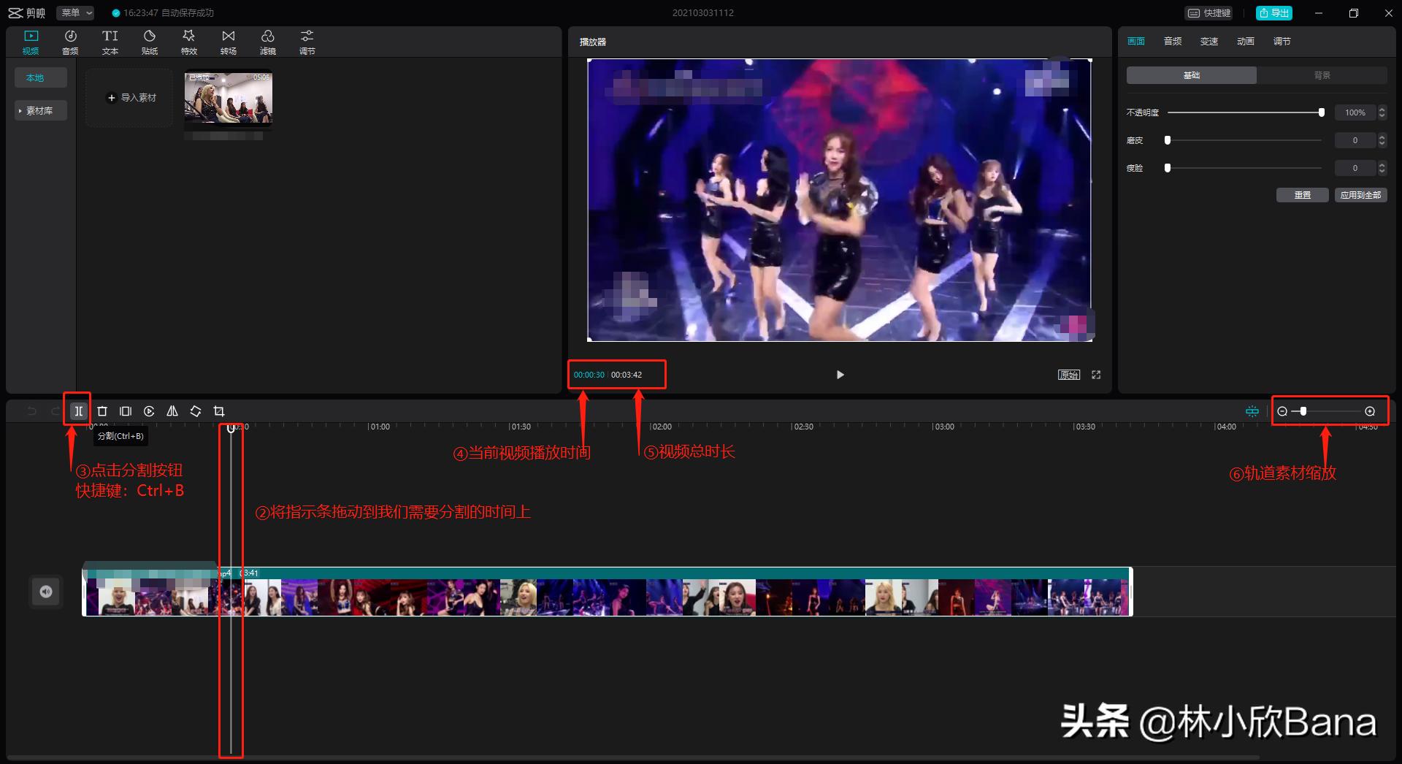Click the 不透明度 value stepper arrows

1382,112
